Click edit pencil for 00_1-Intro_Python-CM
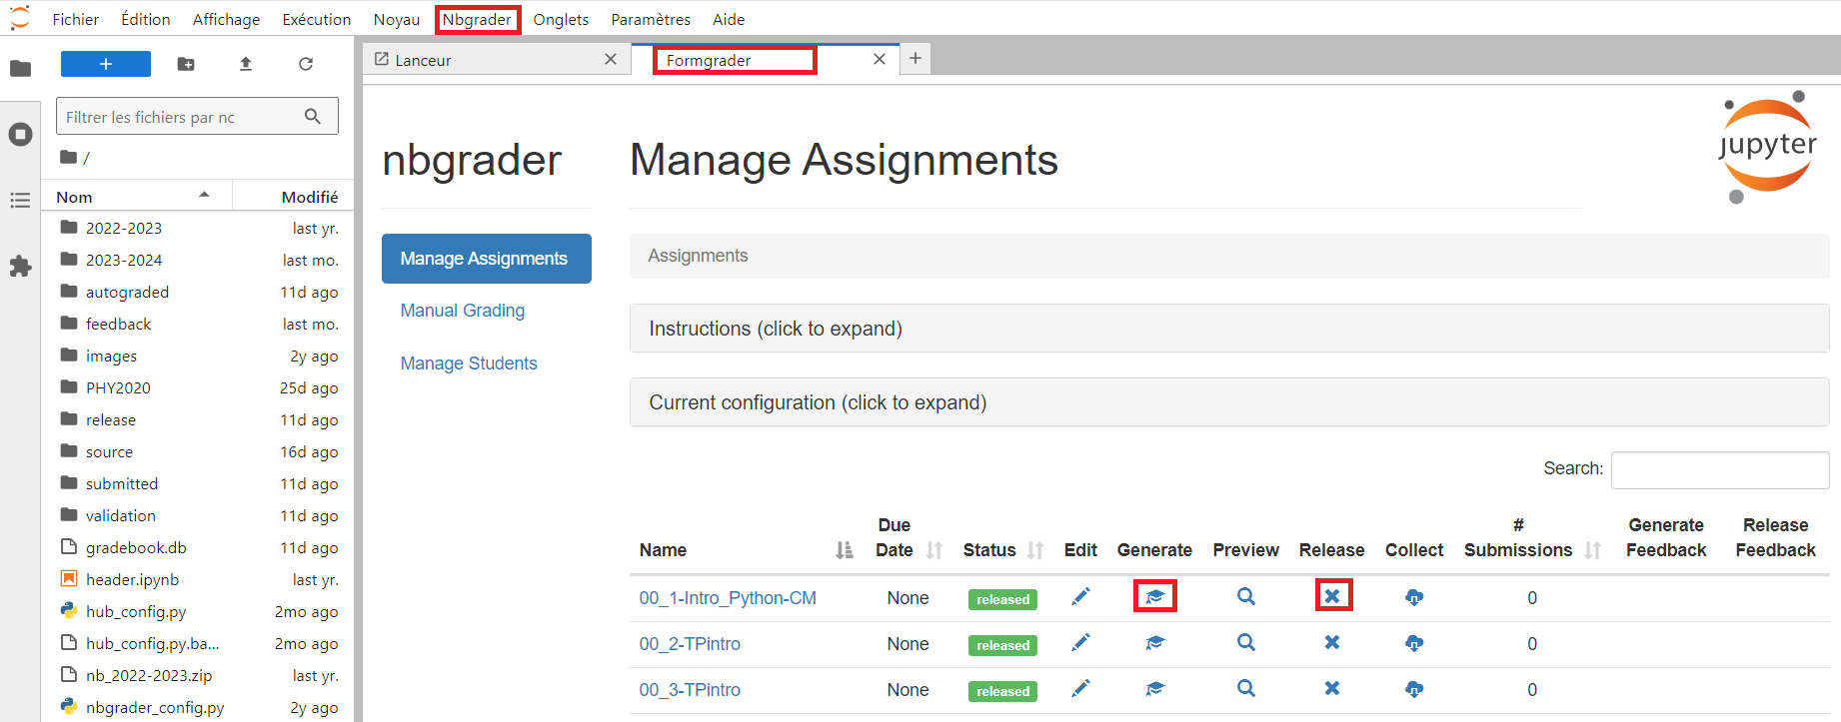Image resolution: width=1841 pixels, height=722 pixels. point(1080,597)
